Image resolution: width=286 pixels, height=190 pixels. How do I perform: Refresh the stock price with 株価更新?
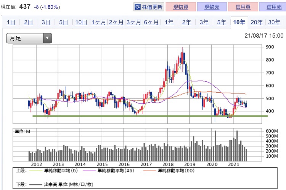(149, 7)
